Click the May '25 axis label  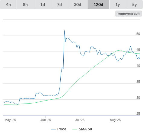tap(10, 120)
